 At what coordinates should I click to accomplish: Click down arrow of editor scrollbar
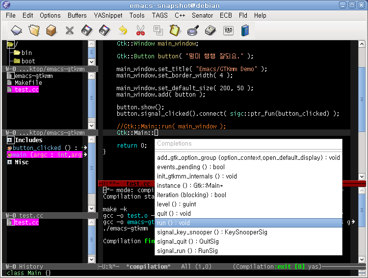click(362, 177)
